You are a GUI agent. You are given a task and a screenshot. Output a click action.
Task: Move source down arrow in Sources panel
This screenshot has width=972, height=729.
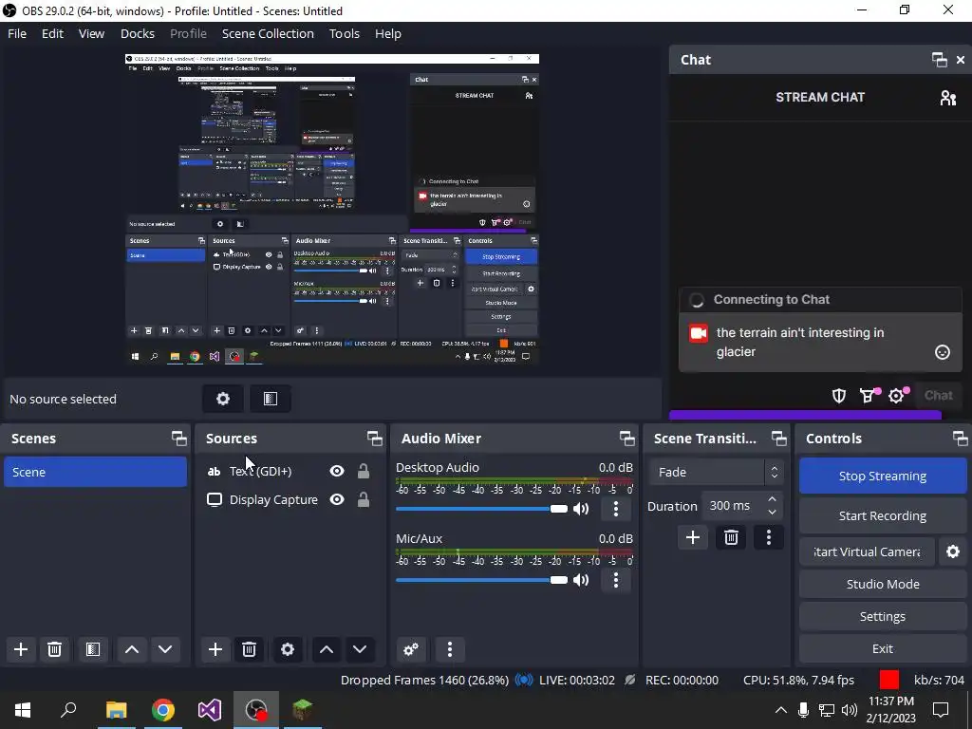coord(360,649)
